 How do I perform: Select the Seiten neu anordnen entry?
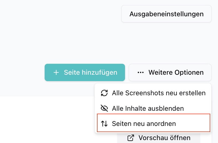pos(144,124)
